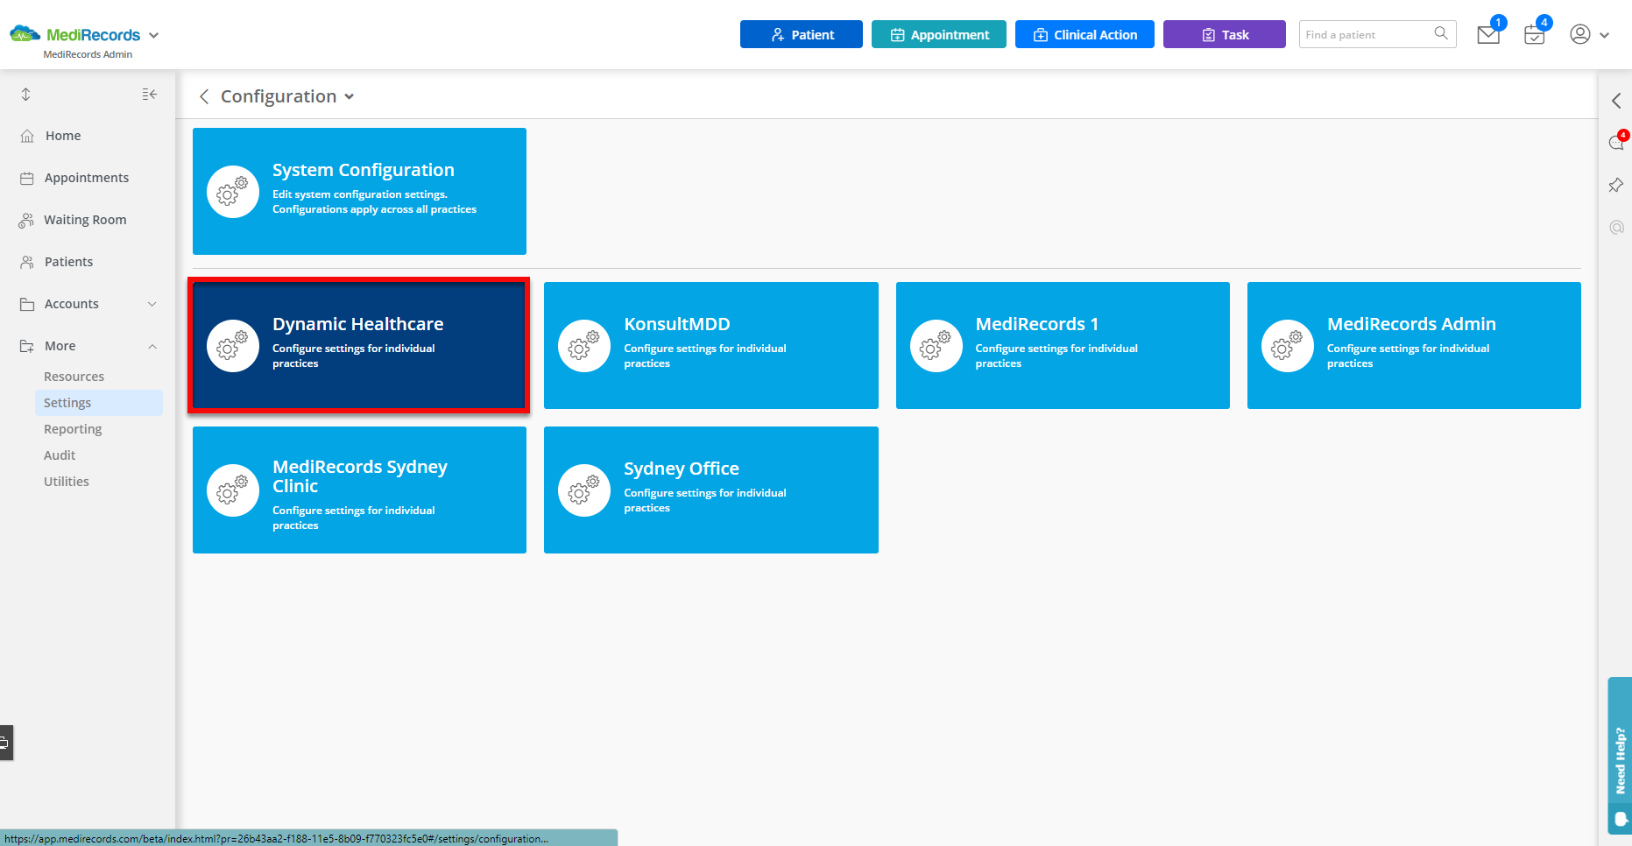The image size is (1632, 846).
Task: Open Clinical Action button
Action: (1084, 34)
